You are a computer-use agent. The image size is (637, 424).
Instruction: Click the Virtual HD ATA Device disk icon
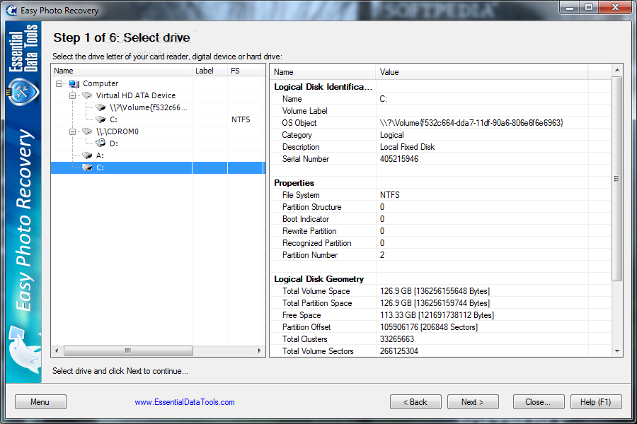click(x=87, y=95)
